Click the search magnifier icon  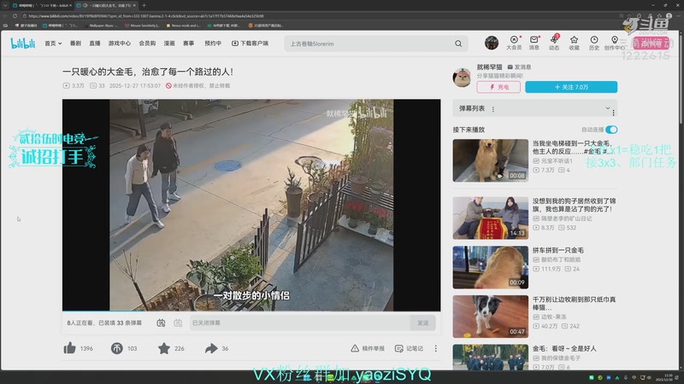(x=458, y=44)
